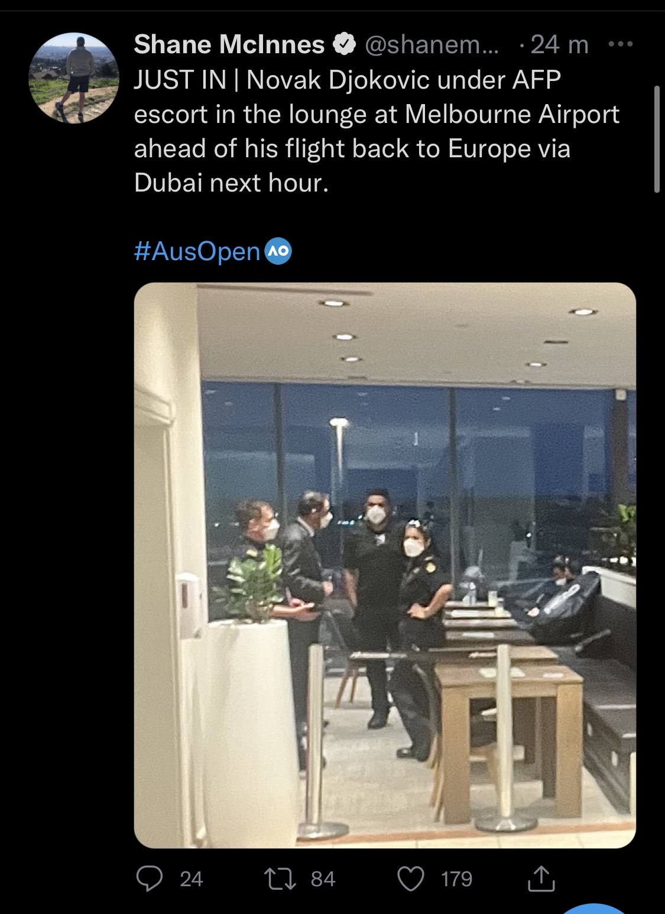The width and height of the screenshot is (665, 914).
Task: Tap the blue compose button at bottom
Action: pyautogui.click(x=595, y=908)
